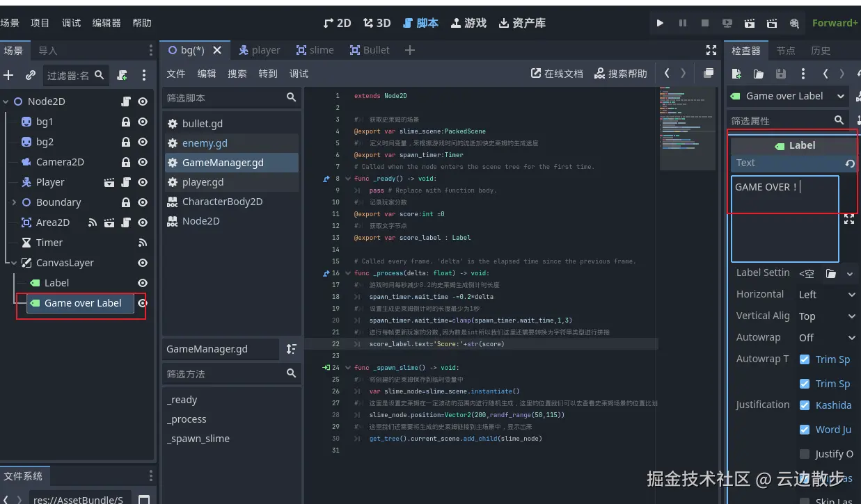Open Horizontal alignment Left dropdown

(x=827, y=295)
